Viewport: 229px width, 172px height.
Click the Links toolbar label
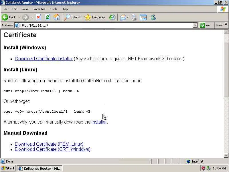click(219, 25)
